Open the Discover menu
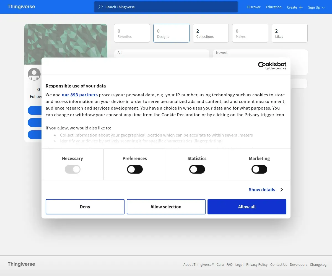Screen dimensions: 332x276 point(254,7)
